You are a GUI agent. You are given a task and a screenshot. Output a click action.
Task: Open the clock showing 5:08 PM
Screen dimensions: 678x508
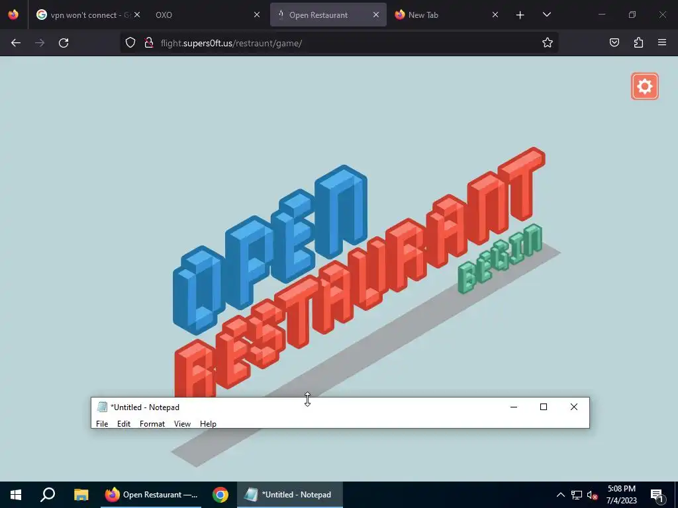coord(621,495)
